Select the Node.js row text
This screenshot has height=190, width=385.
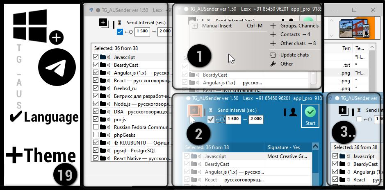pos(143,104)
